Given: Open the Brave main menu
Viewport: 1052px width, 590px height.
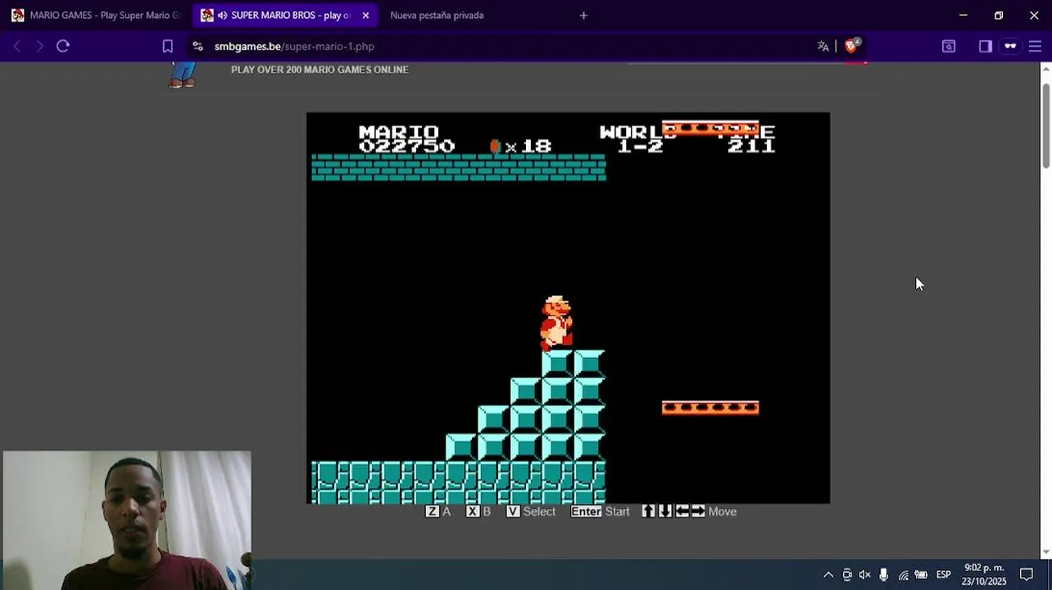Looking at the screenshot, I should [1035, 46].
